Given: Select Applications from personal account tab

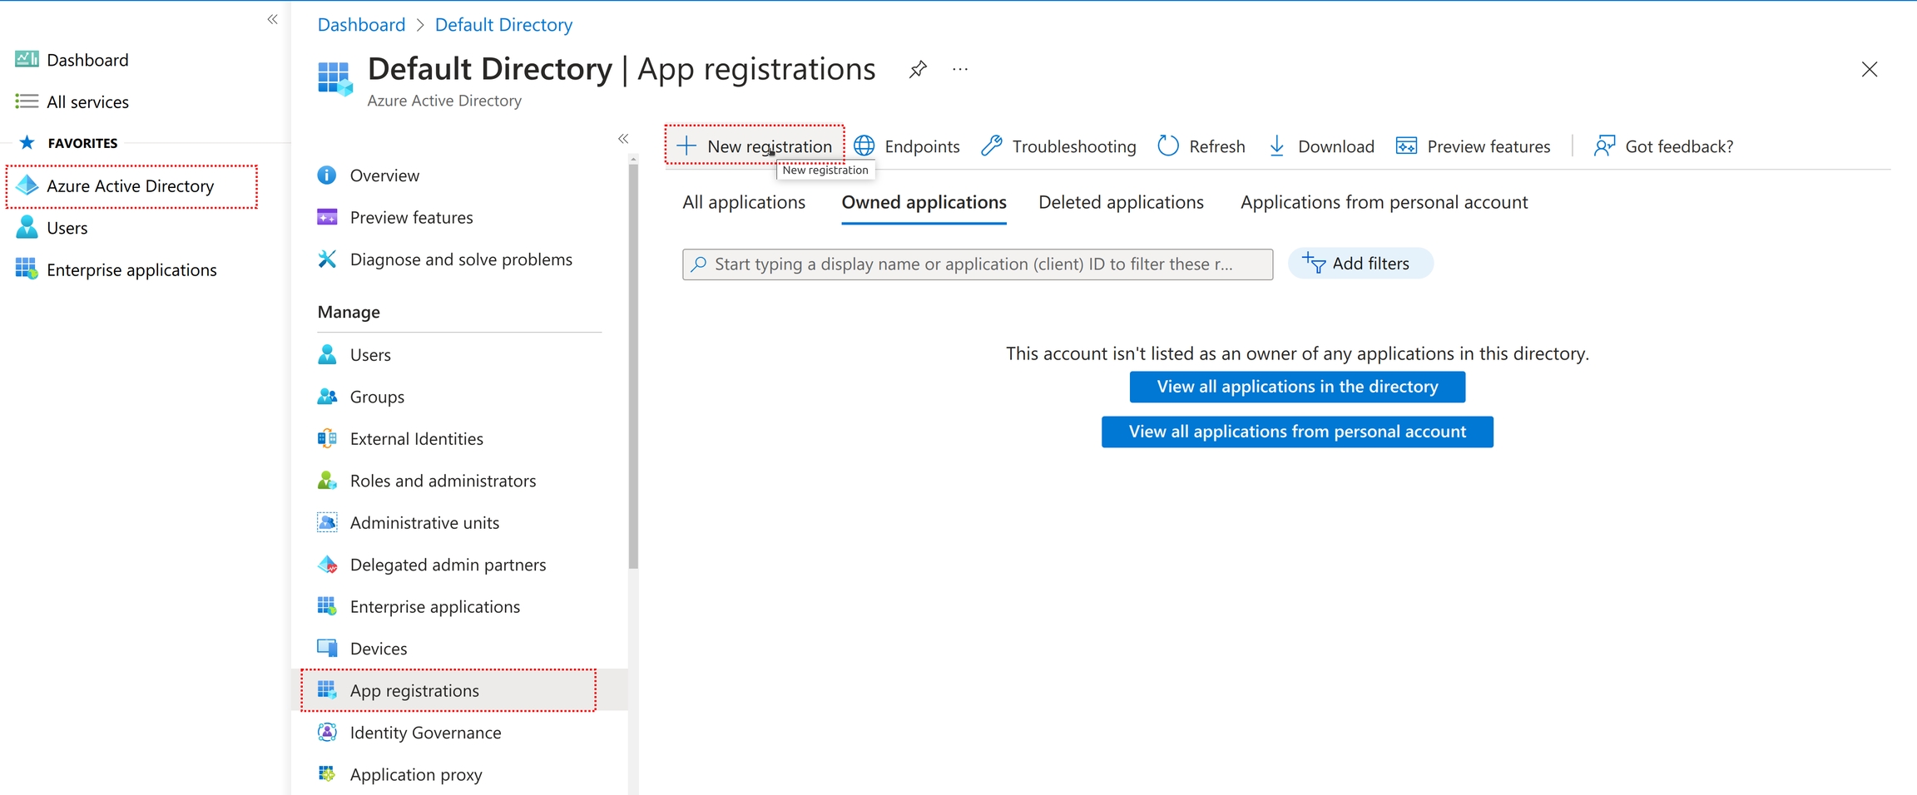Looking at the screenshot, I should pos(1384,202).
